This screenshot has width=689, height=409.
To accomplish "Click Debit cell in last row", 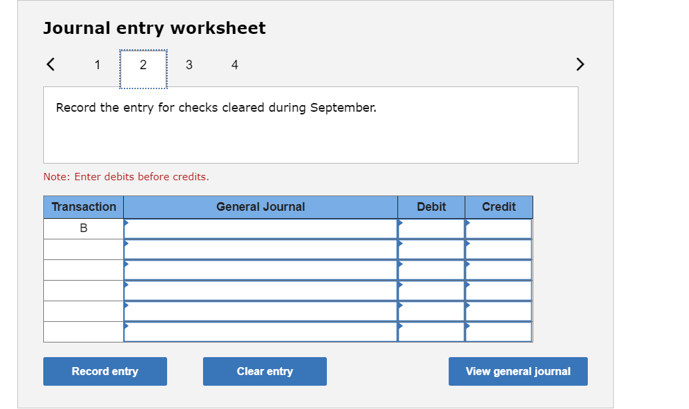I will pyautogui.click(x=431, y=332).
